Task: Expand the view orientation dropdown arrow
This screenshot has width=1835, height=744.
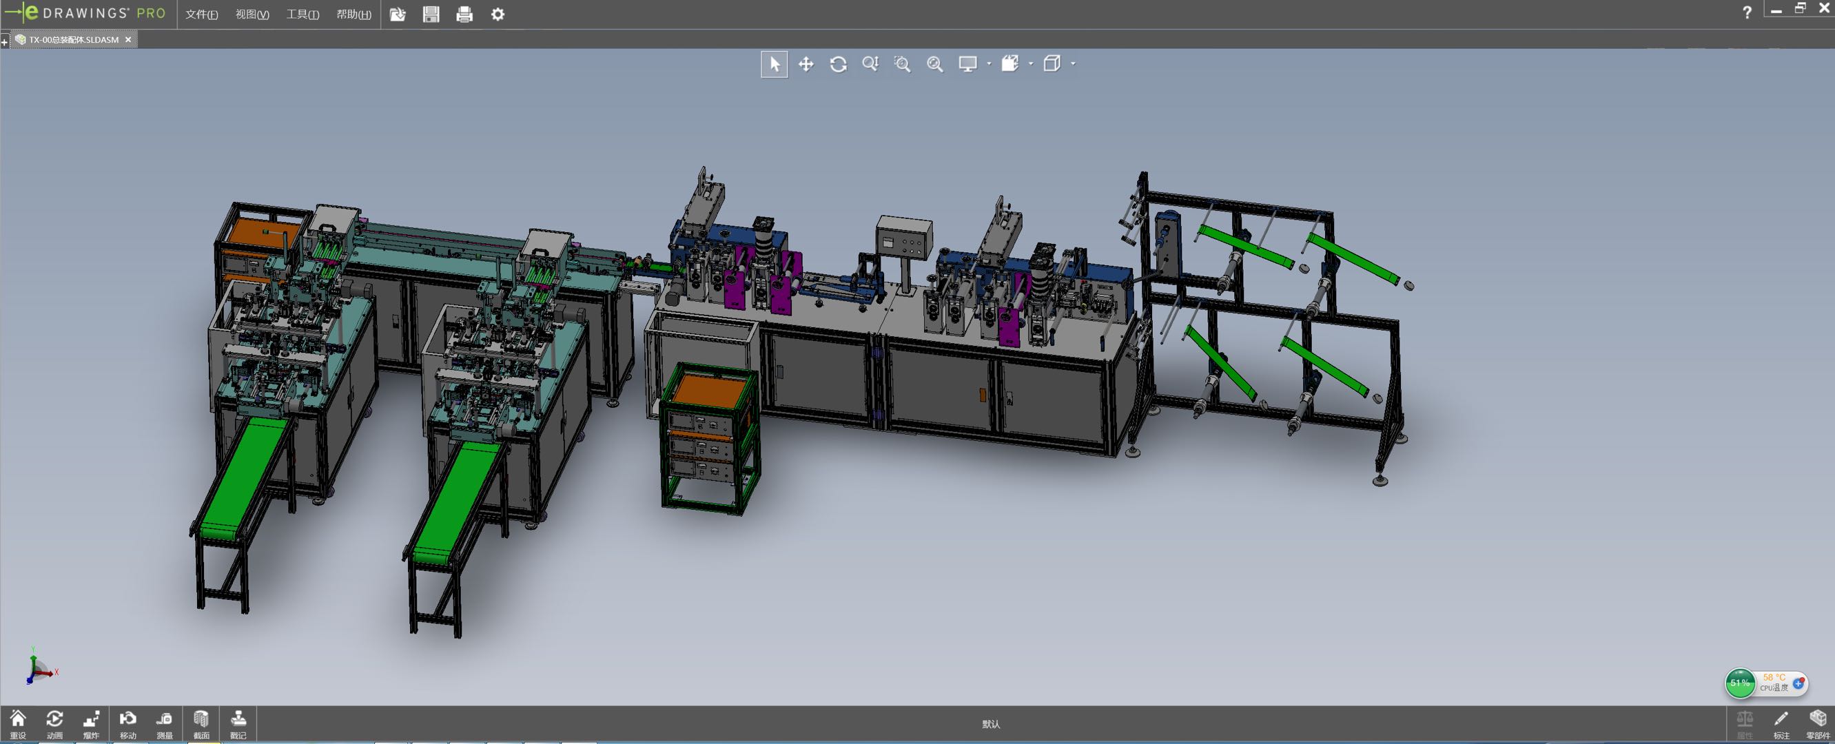Action: (1031, 64)
